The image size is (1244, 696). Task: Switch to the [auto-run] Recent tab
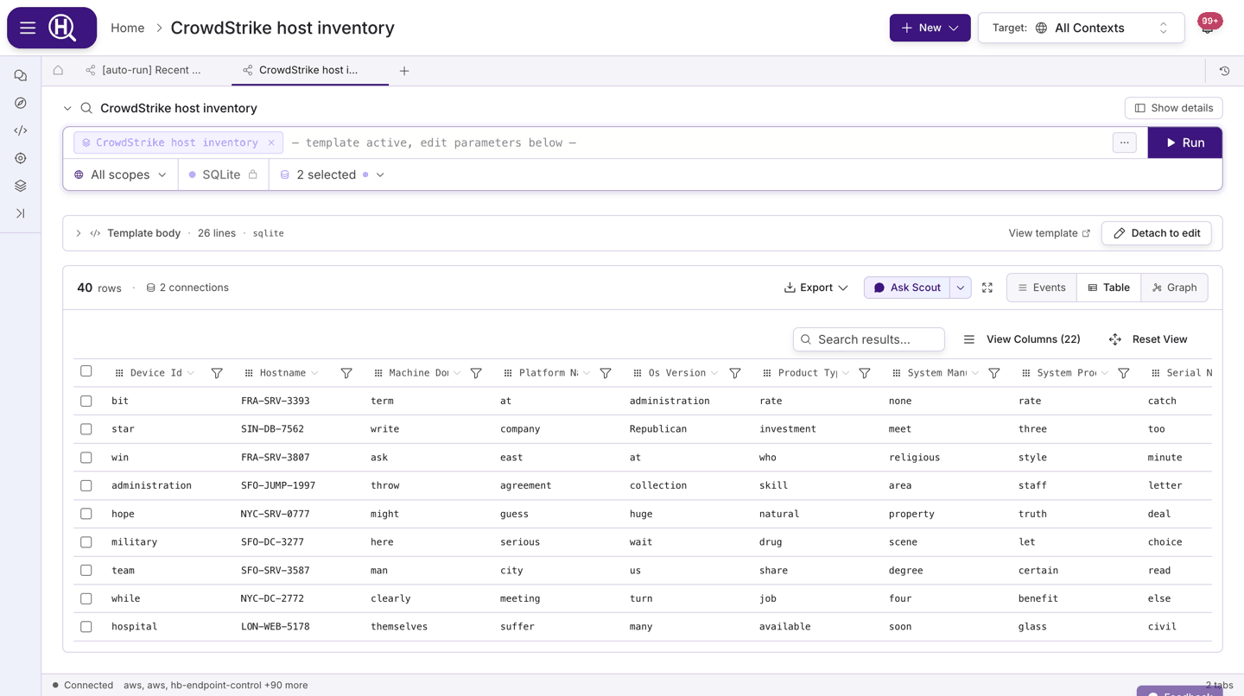click(143, 70)
